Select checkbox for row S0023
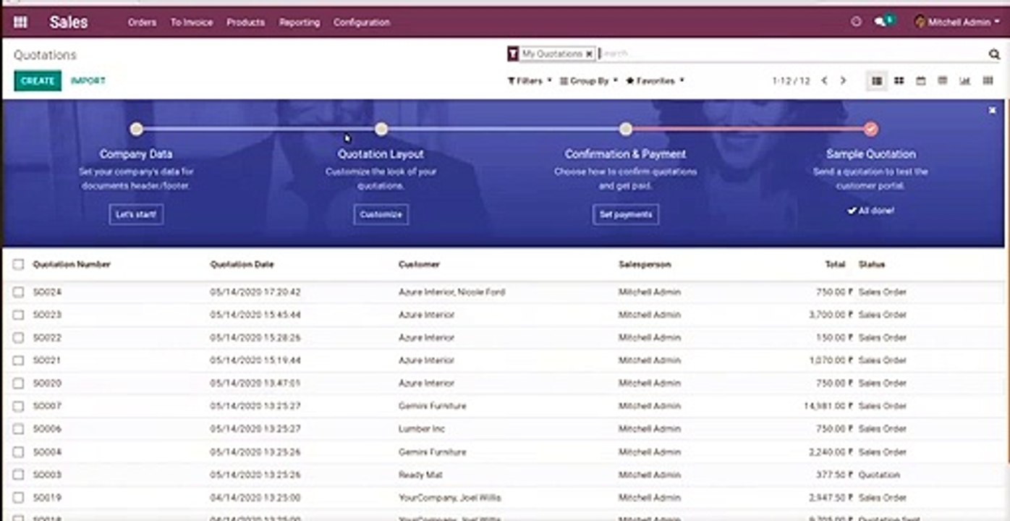 18,315
